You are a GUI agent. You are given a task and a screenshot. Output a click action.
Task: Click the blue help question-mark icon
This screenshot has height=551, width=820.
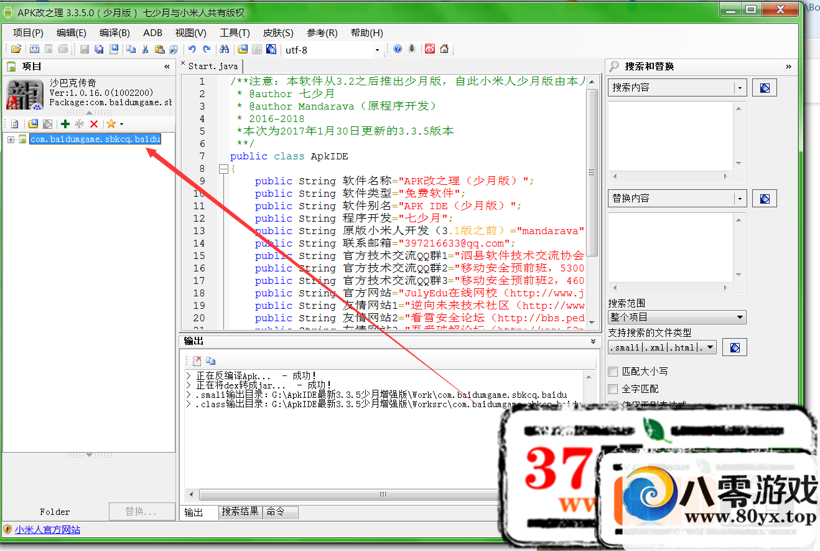398,49
